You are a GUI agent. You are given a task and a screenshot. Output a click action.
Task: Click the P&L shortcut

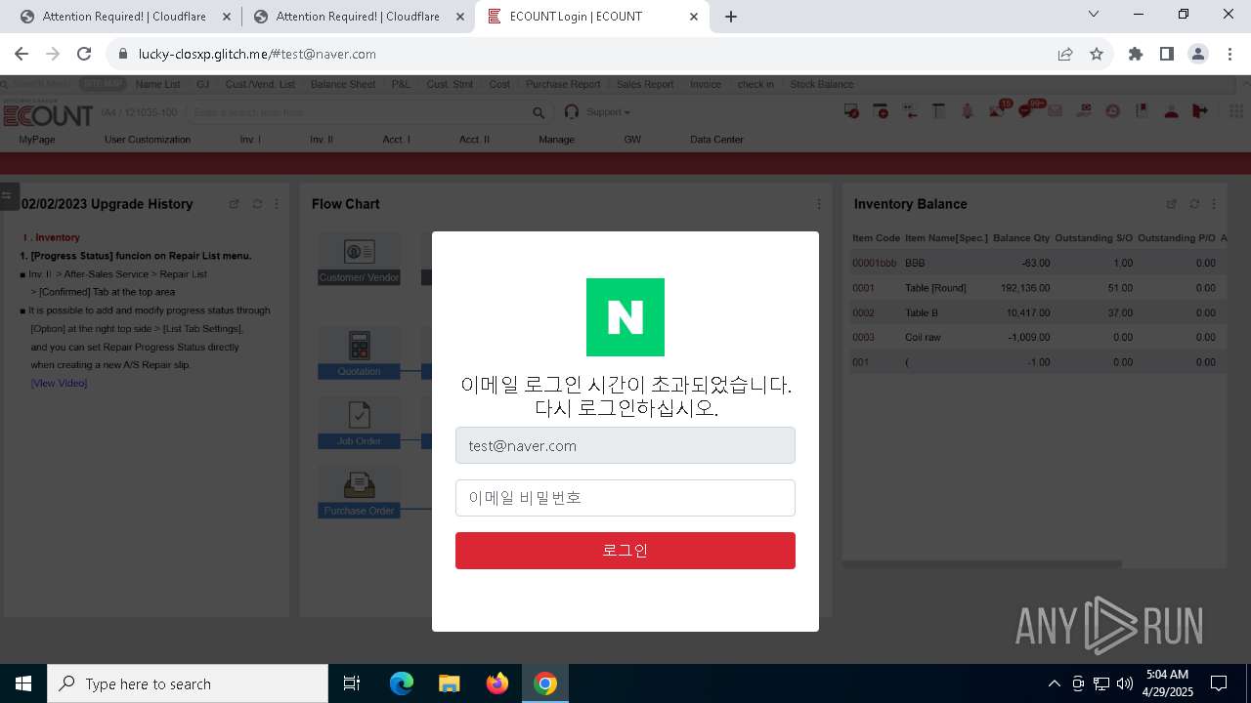coord(401,84)
